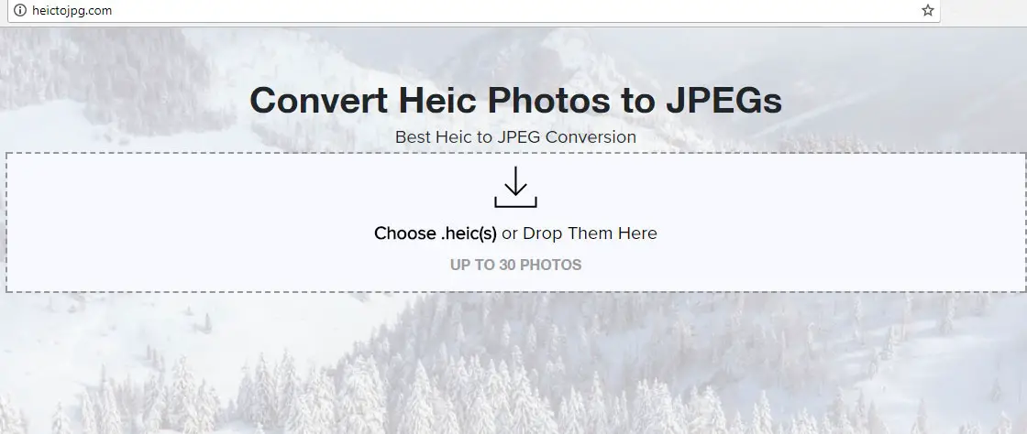The image size is (1027, 434).
Task: Click browser toolbar area right of address bar
Action: (986, 11)
